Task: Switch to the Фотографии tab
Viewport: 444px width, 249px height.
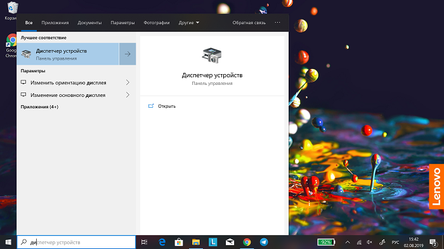Action: pos(157,23)
